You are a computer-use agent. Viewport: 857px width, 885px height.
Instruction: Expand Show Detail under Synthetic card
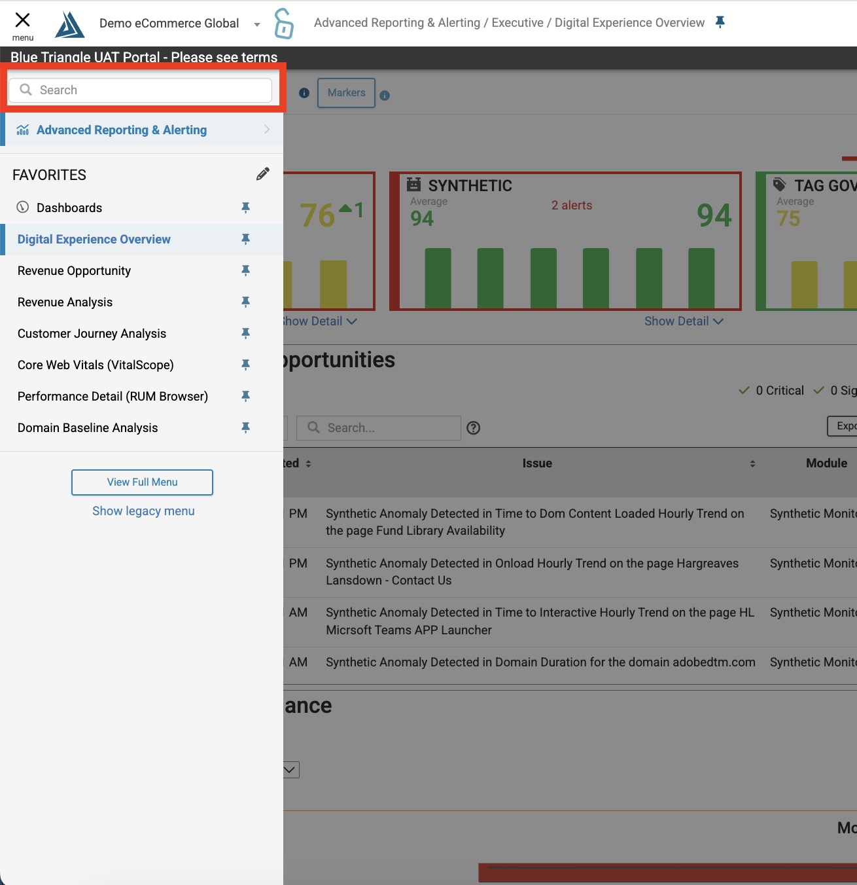(684, 321)
